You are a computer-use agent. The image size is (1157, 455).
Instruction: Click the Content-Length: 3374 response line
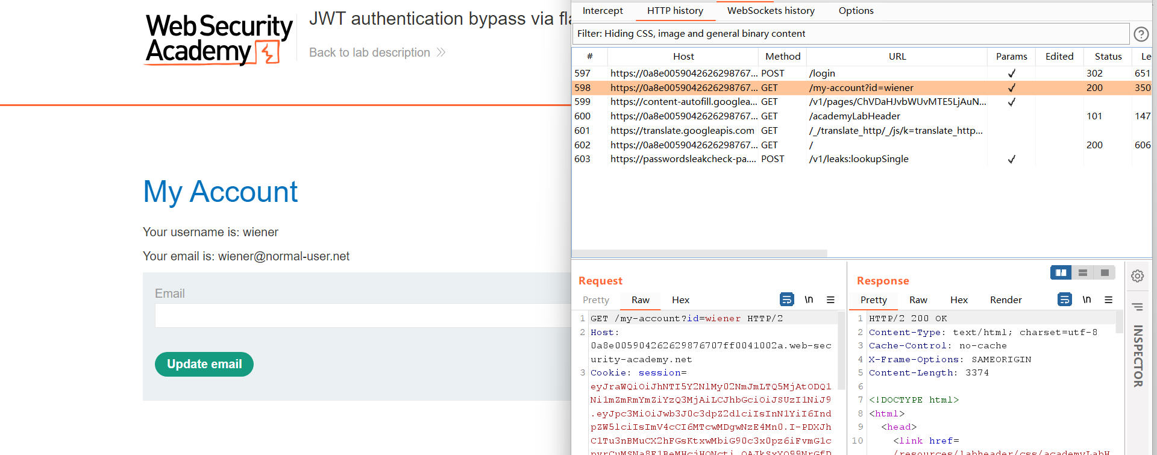929,373
